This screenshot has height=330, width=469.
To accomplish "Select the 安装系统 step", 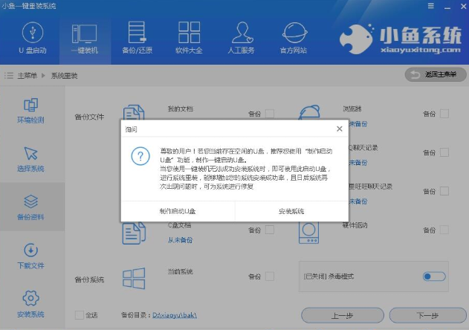I will click(x=30, y=304).
